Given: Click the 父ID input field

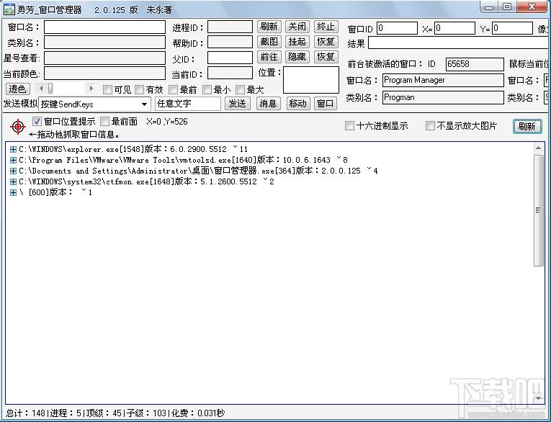Looking at the screenshot, I should pos(230,58).
